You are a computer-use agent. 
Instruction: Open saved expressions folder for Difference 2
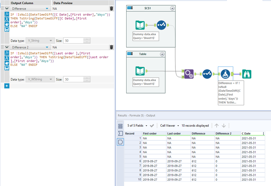click(7, 63)
